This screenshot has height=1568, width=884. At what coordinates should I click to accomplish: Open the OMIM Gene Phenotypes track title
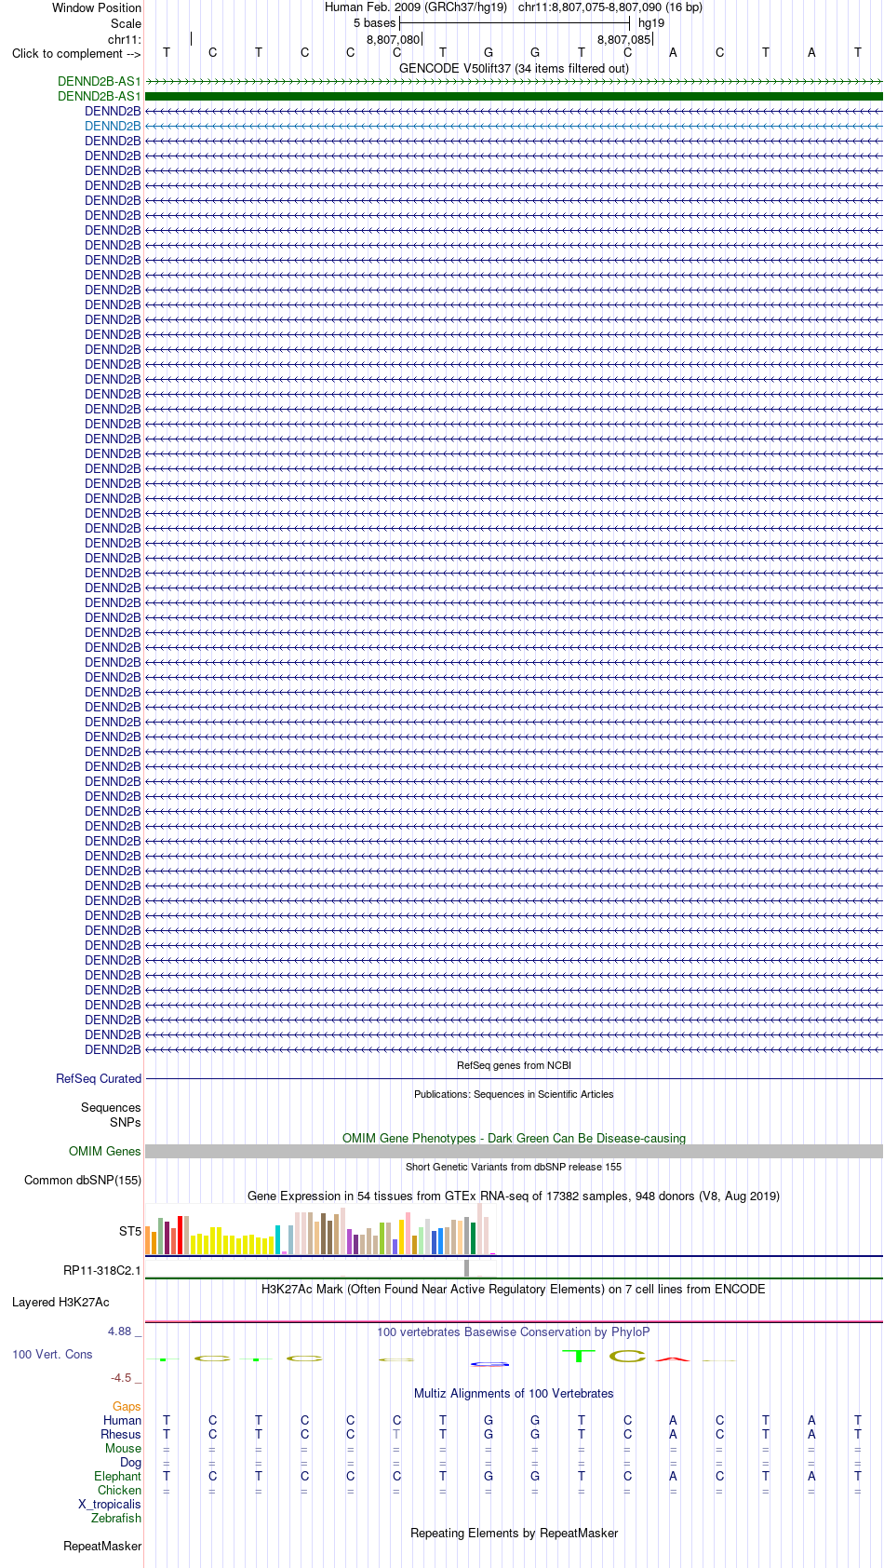click(514, 1138)
